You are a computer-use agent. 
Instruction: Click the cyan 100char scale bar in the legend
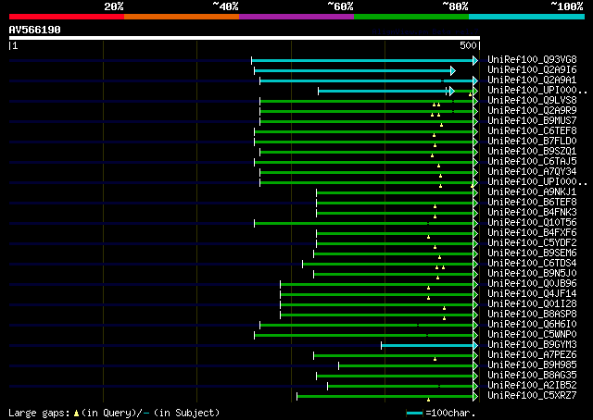click(415, 414)
